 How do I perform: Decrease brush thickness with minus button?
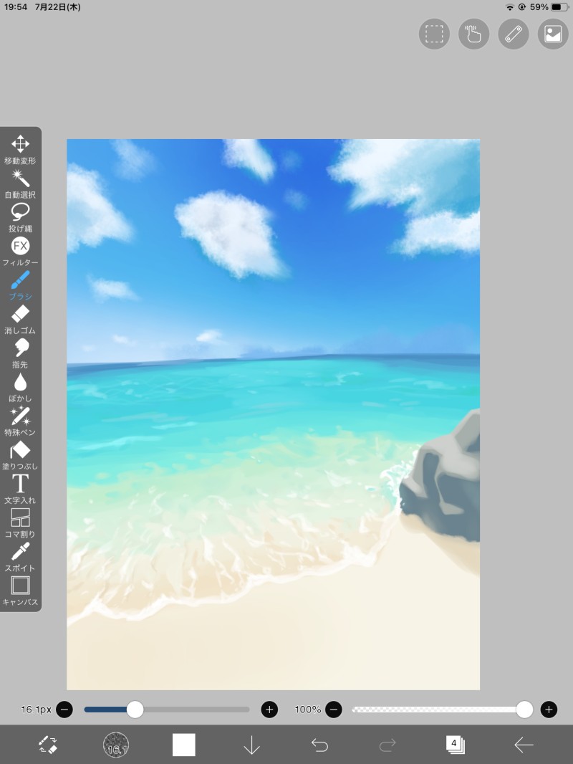click(64, 710)
